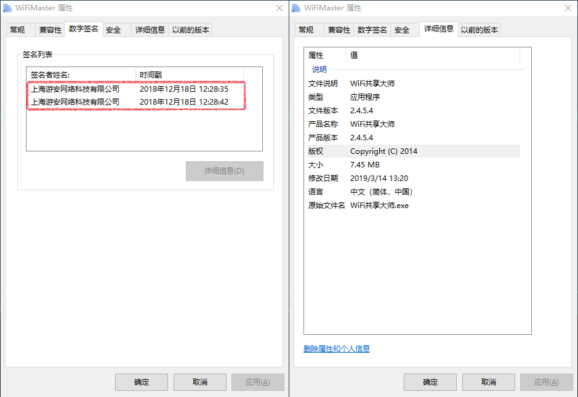The width and height of the screenshot is (578, 397).
Task: Click the 属性 column header in the details list
Action: pyautogui.click(x=324, y=55)
